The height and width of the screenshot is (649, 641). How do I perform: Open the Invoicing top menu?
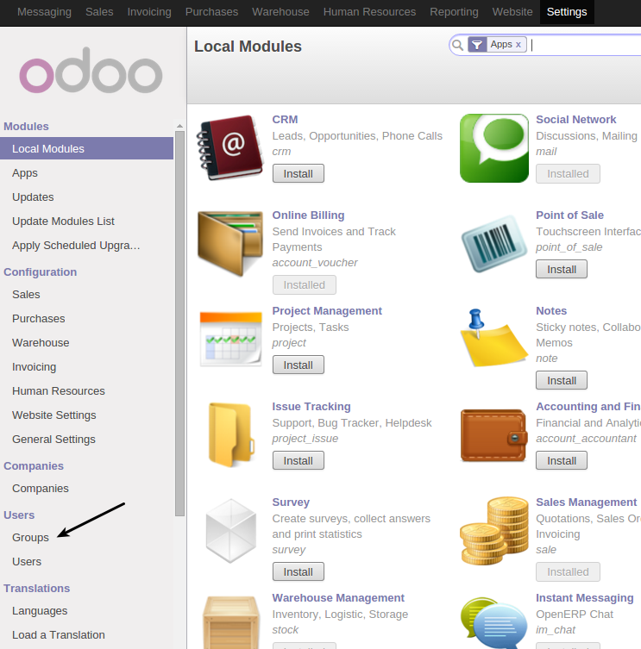(149, 12)
